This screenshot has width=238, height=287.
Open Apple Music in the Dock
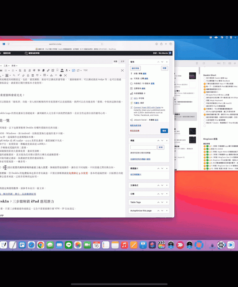[124, 245]
